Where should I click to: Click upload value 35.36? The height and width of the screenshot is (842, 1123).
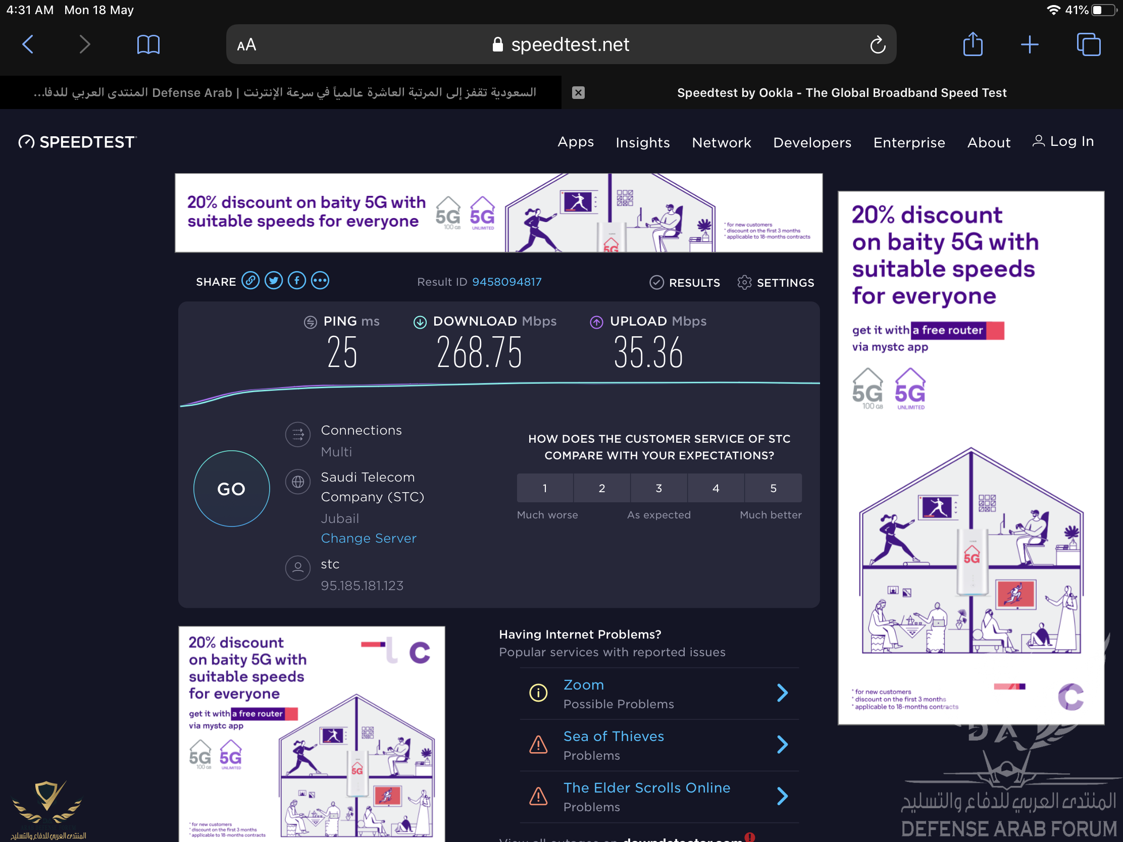pos(648,353)
